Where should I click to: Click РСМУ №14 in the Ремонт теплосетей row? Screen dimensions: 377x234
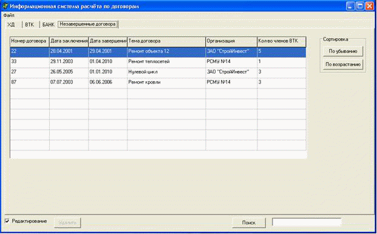click(231, 62)
